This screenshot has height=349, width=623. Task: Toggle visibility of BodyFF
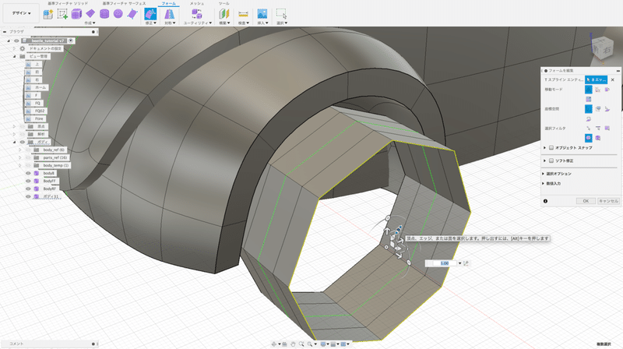tap(28, 181)
